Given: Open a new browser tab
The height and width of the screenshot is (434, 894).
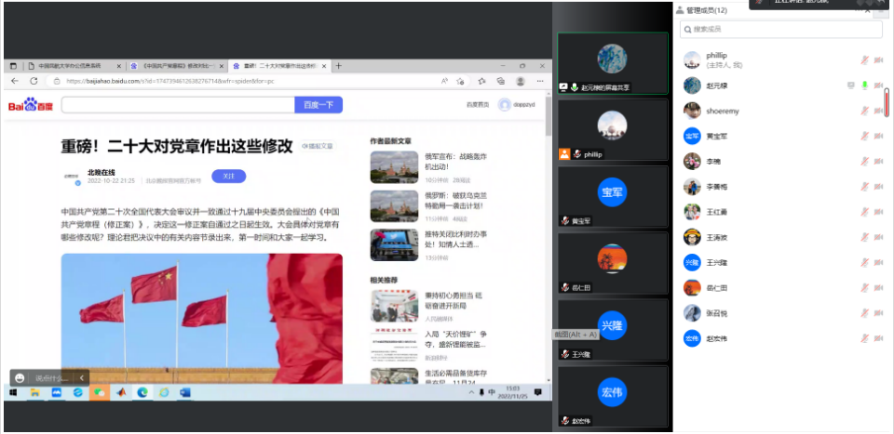Looking at the screenshot, I should 339,66.
